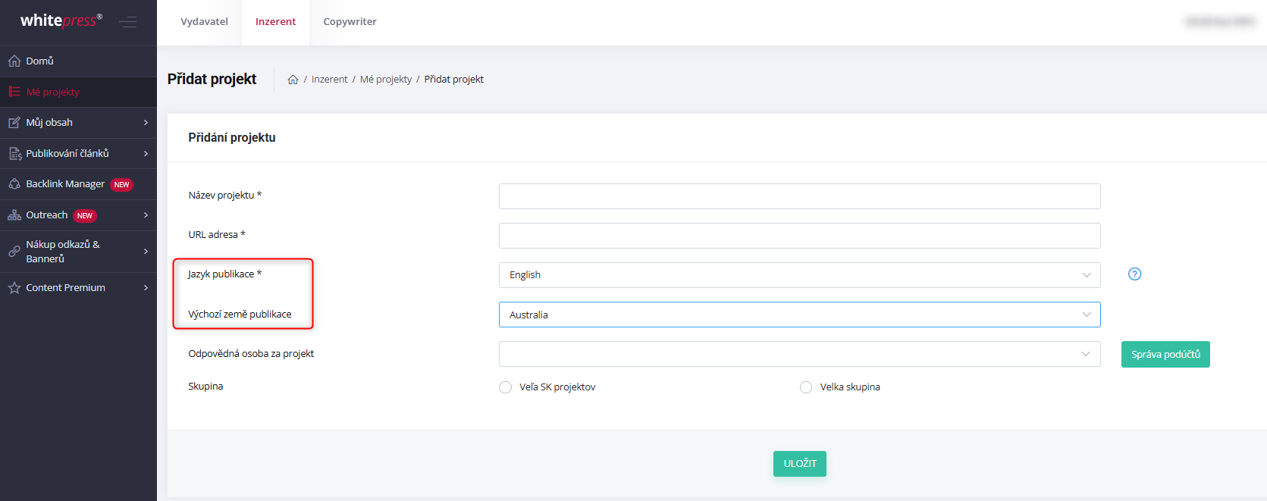The image size is (1267, 501).
Task: Expand the Outreach sidebar submenu
Action: 146,215
